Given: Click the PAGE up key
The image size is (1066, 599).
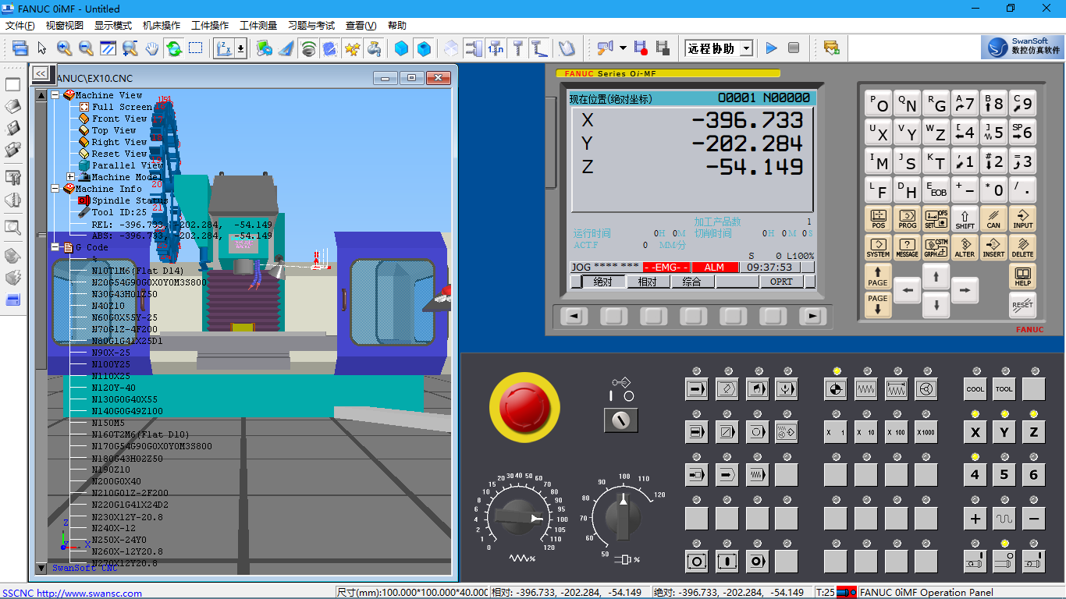Looking at the screenshot, I should pos(878,276).
